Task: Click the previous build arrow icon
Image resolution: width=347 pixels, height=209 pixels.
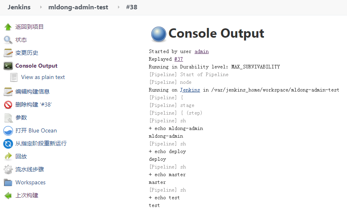Action: click(x=8, y=195)
